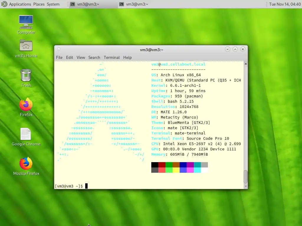Select the Google Chrome desktop file icon
Screen dimensions: 302x226
[26, 137]
